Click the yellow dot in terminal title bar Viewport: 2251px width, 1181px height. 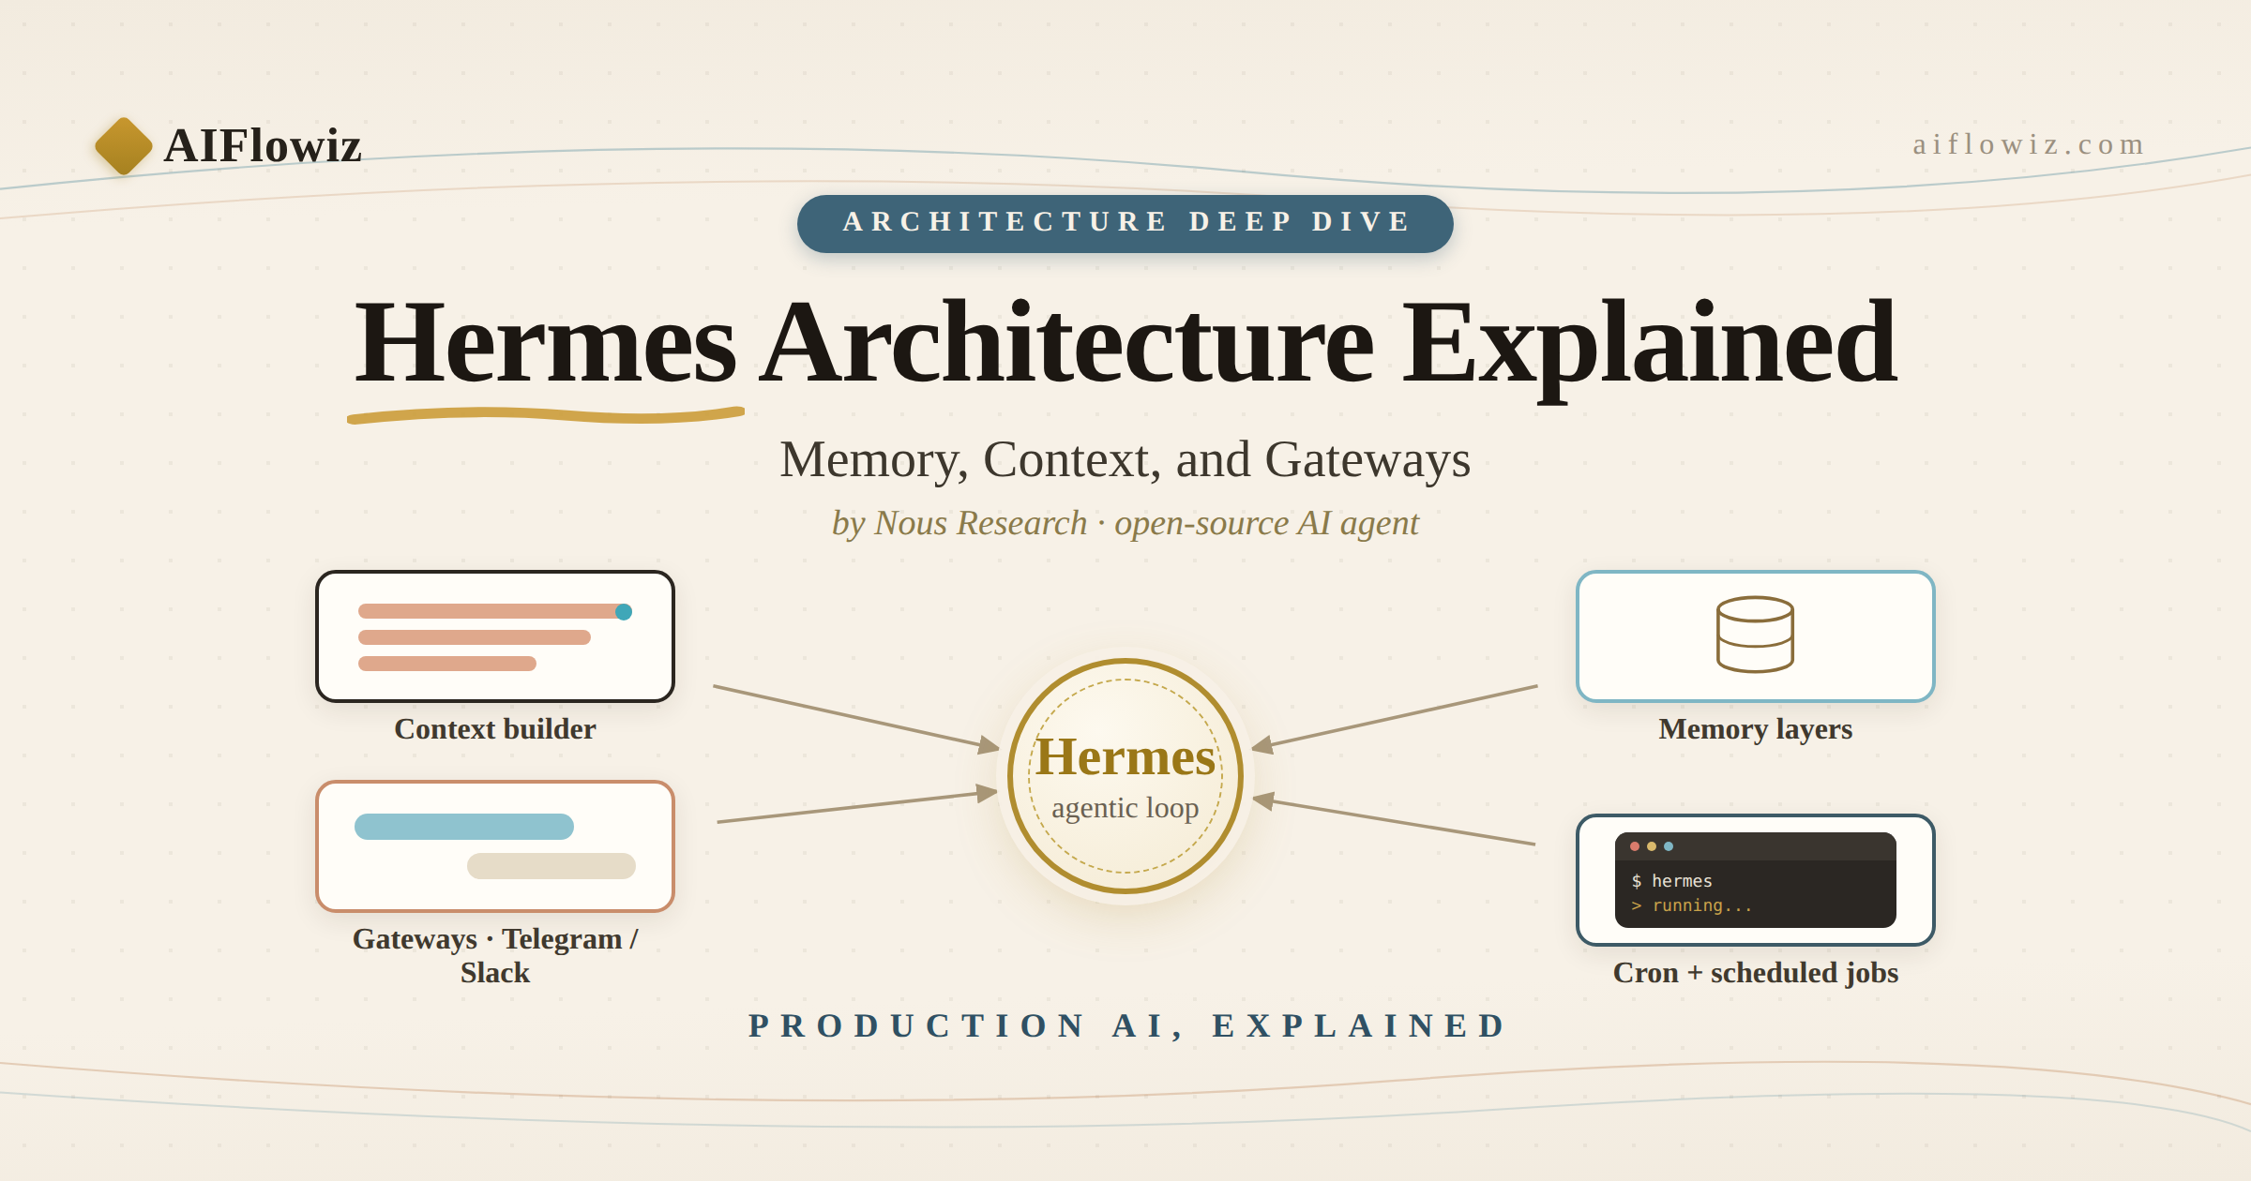pos(1652,846)
